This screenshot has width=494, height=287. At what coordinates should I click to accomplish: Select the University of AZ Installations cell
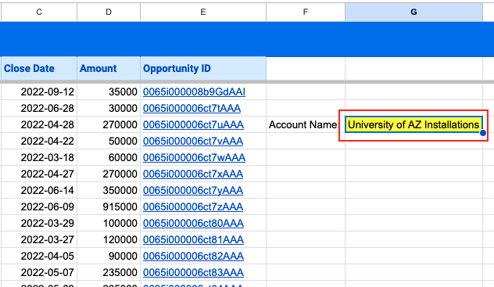[x=413, y=125]
